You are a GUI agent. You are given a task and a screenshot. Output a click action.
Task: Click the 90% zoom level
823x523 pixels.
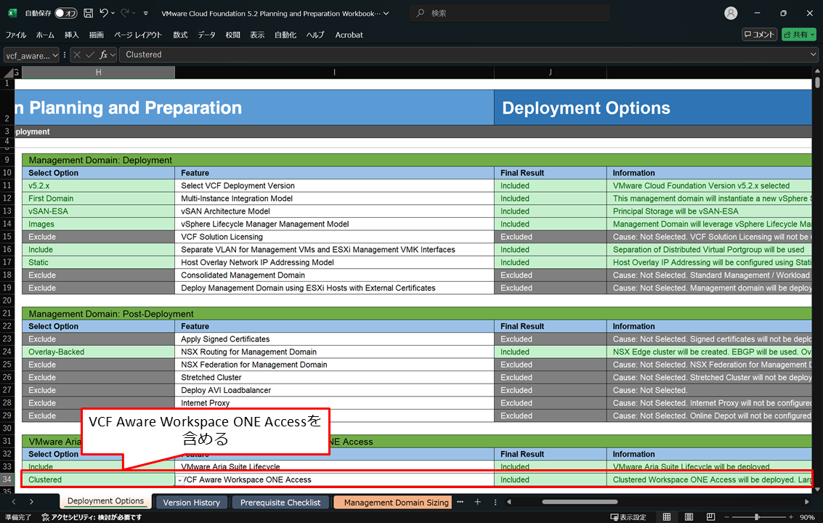[x=807, y=517]
